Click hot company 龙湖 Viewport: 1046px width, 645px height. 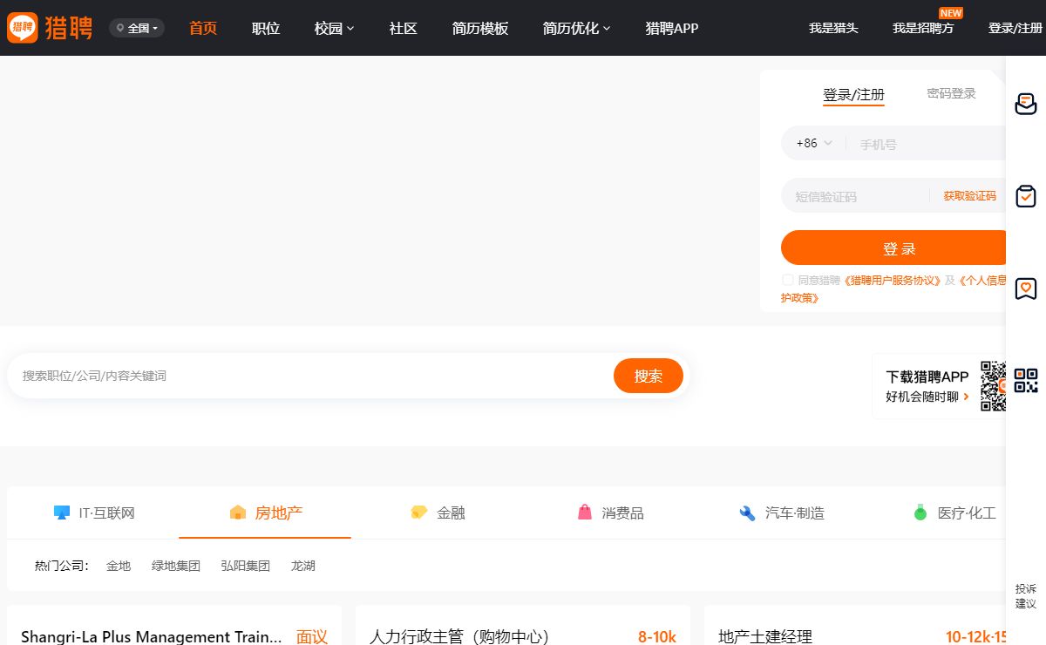303,566
